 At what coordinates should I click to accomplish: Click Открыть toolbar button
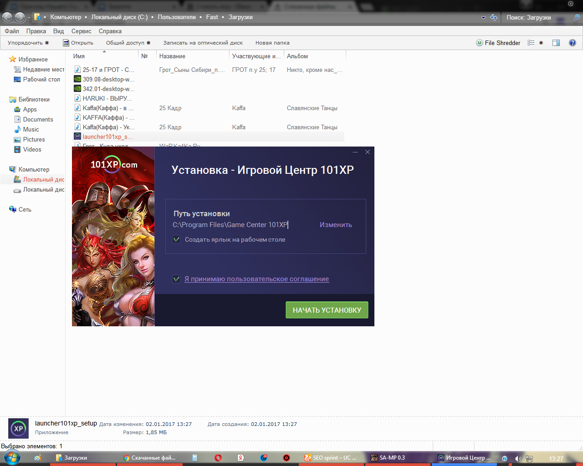[x=78, y=43]
